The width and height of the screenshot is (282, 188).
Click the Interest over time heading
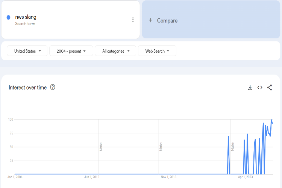tap(28, 87)
